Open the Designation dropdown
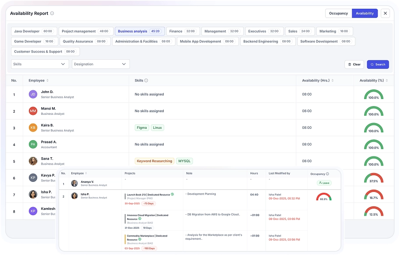 [x=101, y=64]
